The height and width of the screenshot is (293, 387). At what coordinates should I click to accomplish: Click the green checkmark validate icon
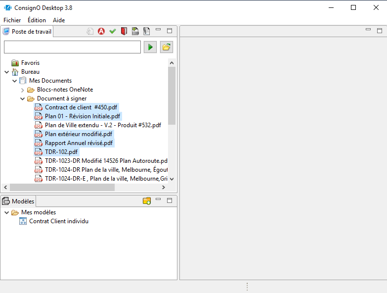click(x=113, y=31)
